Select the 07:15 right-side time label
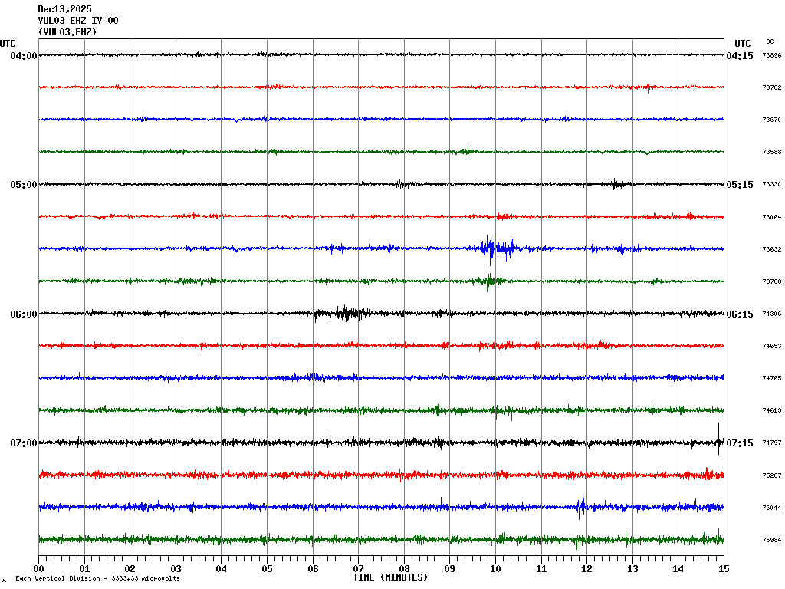The image size is (785, 589). 740,443
